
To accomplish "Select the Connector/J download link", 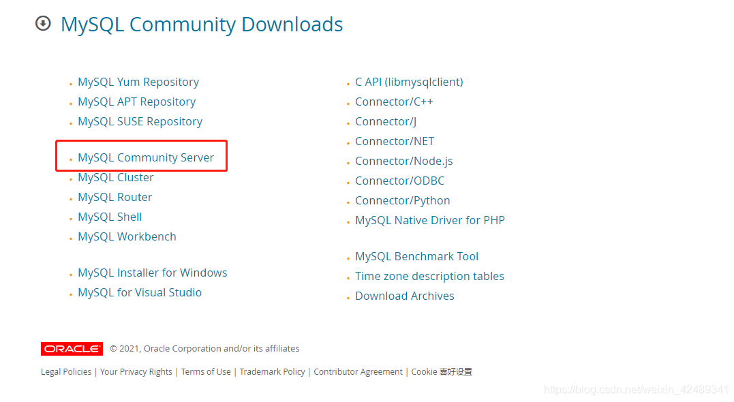I will pos(385,121).
